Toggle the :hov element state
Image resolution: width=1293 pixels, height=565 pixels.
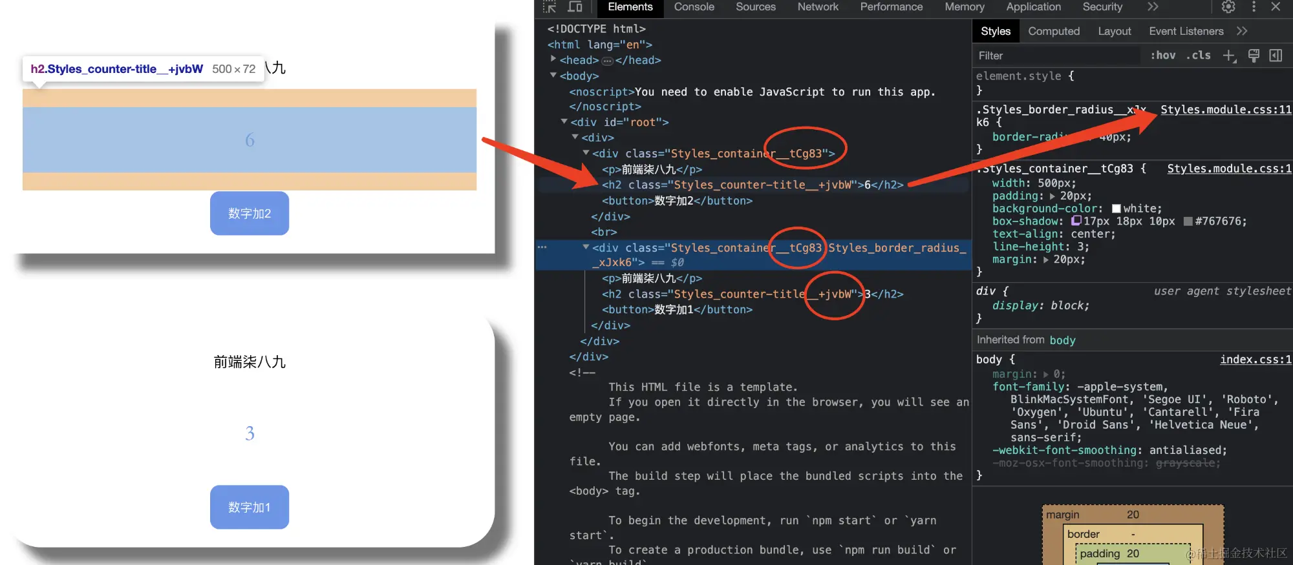1162,56
